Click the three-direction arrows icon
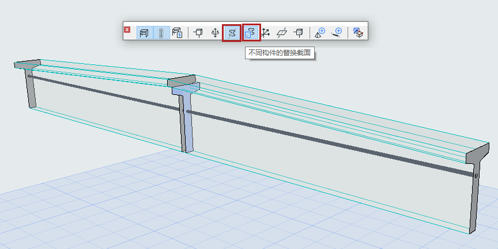The image size is (498, 249). click(x=266, y=33)
